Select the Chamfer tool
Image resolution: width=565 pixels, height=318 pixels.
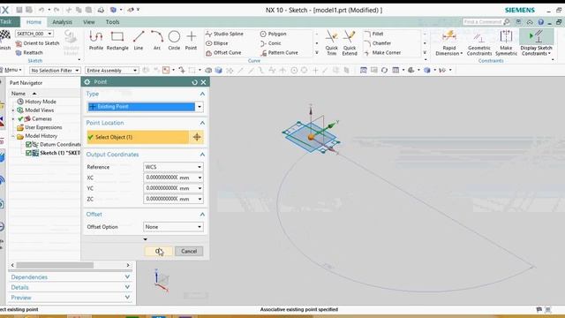coord(377,43)
